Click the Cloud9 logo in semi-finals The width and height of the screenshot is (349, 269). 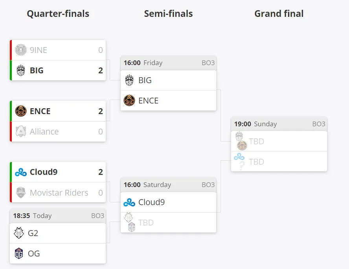point(129,202)
